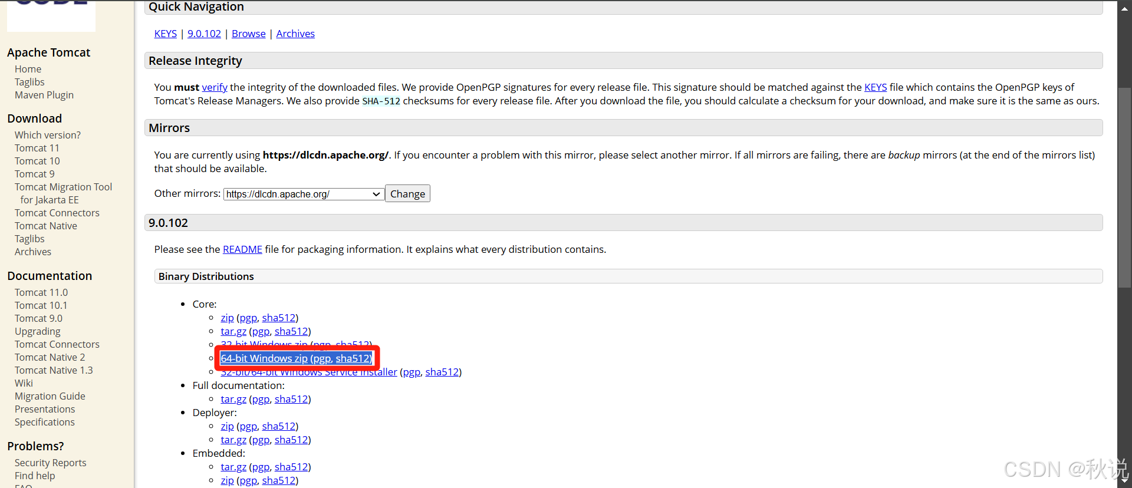The width and height of the screenshot is (1132, 488).
Task: Open the Archives link in Quick Navigation
Action: coord(295,34)
